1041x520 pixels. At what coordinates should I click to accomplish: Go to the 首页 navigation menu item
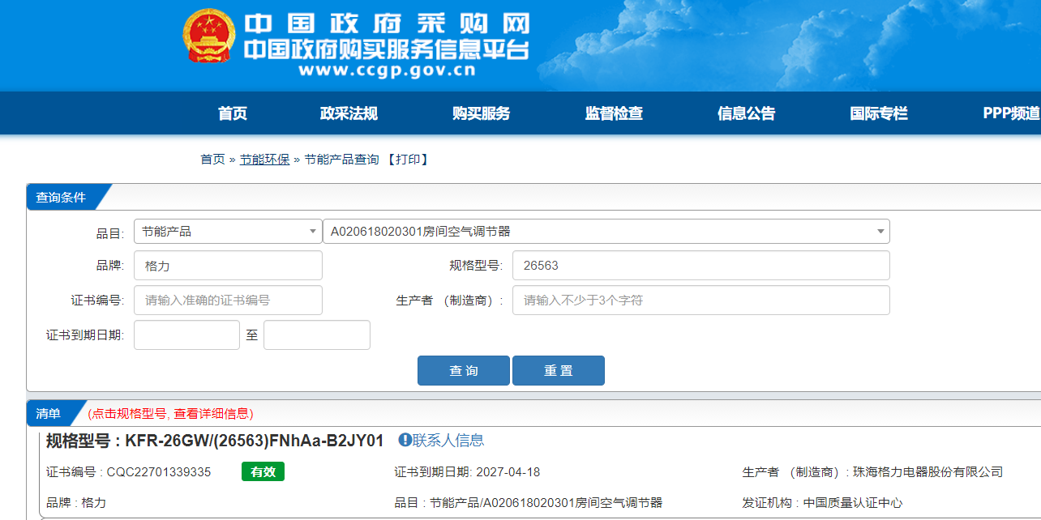click(232, 113)
